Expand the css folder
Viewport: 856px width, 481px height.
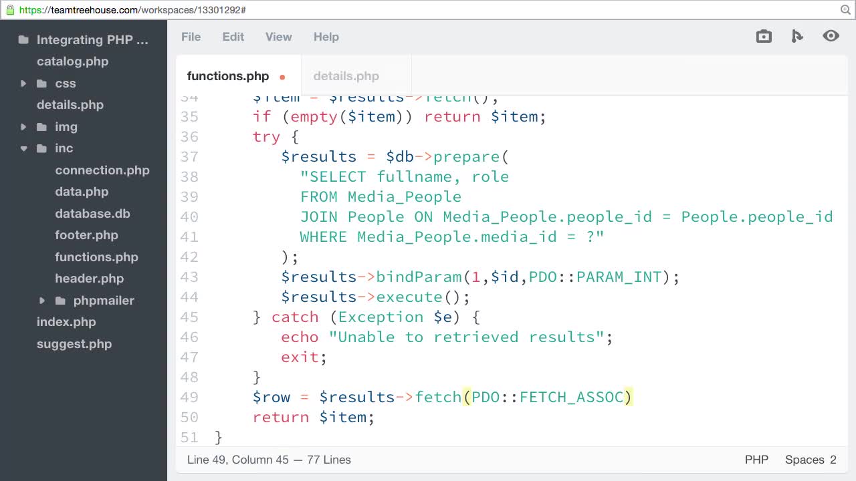click(x=25, y=83)
